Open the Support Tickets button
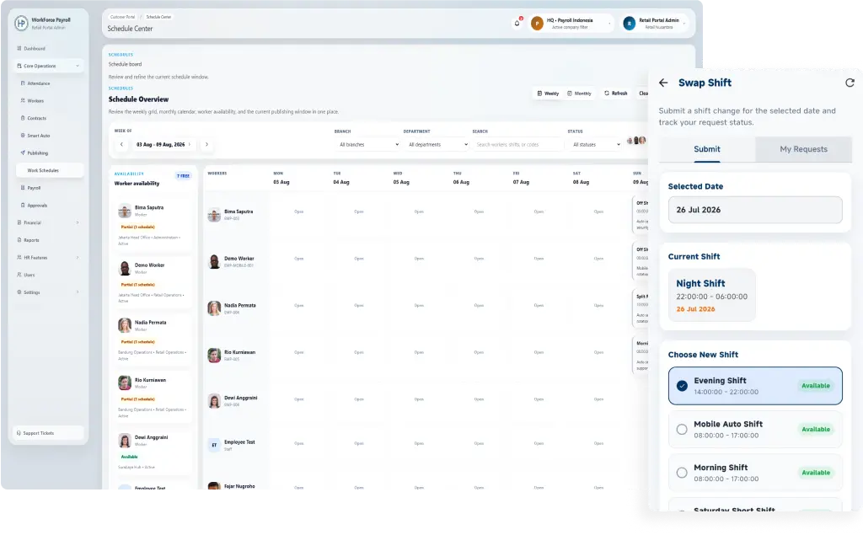The height and width of the screenshot is (535, 863). coord(48,433)
